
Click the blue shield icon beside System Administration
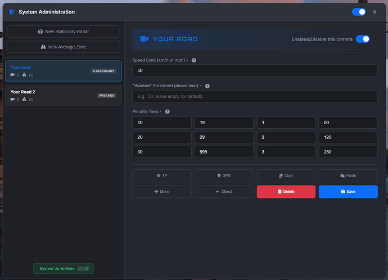(12, 12)
